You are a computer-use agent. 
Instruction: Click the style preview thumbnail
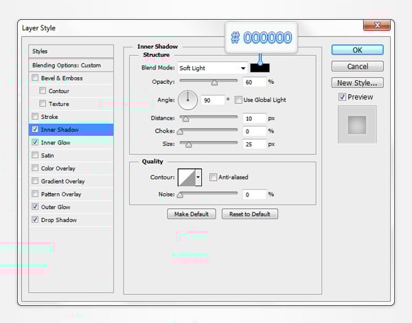point(356,124)
